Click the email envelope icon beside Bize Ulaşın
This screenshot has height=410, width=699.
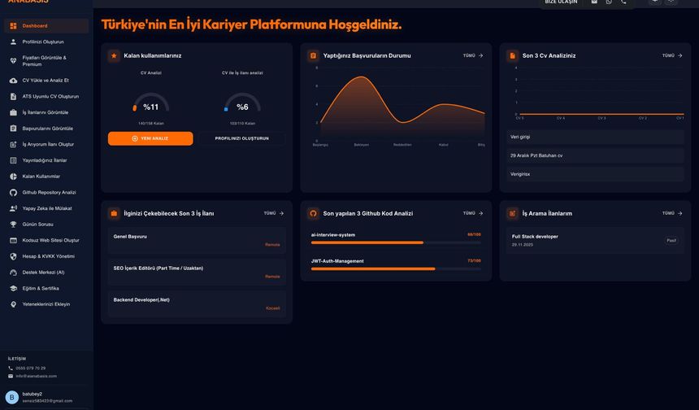click(594, 2)
